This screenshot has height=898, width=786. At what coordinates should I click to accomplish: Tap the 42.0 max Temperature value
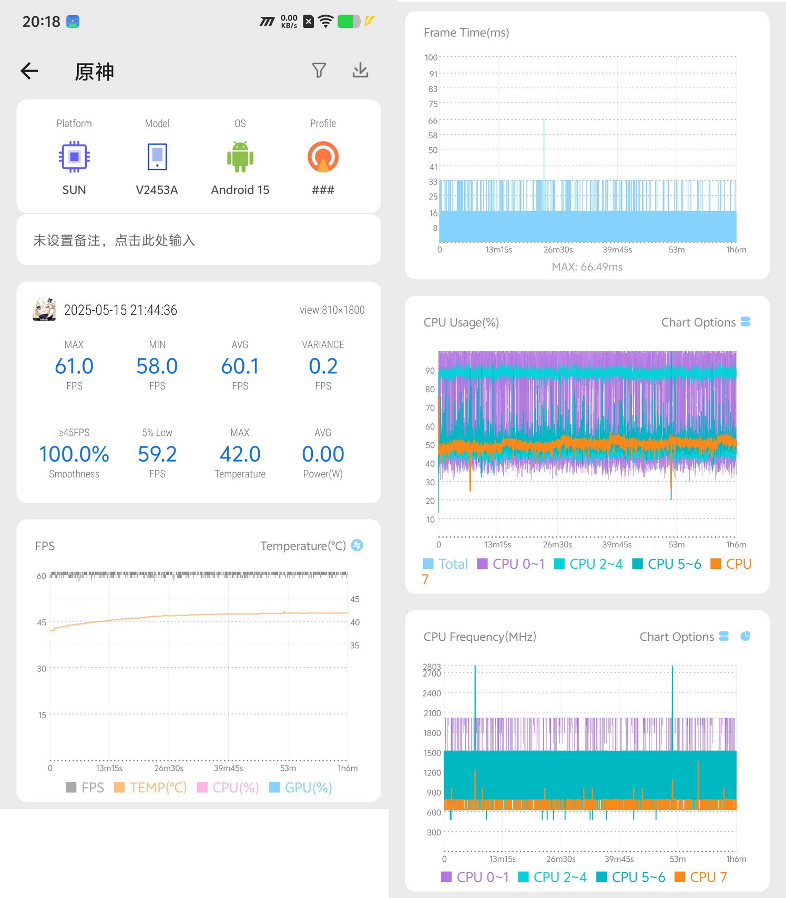(x=240, y=454)
